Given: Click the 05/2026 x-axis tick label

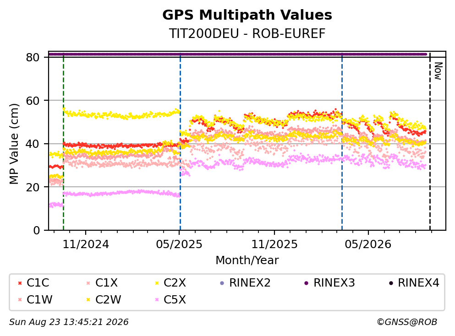Looking at the screenshot, I should point(368,244).
